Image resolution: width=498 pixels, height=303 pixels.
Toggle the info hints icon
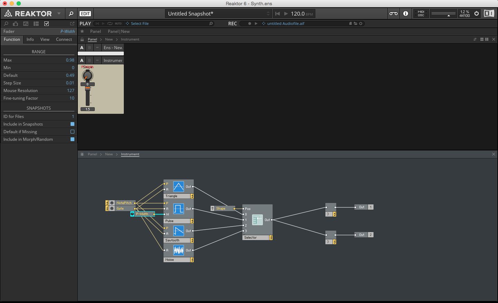(x=406, y=13)
